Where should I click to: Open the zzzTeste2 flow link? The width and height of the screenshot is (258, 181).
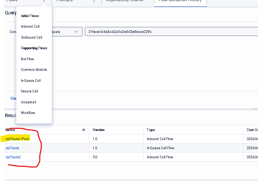[13, 157]
